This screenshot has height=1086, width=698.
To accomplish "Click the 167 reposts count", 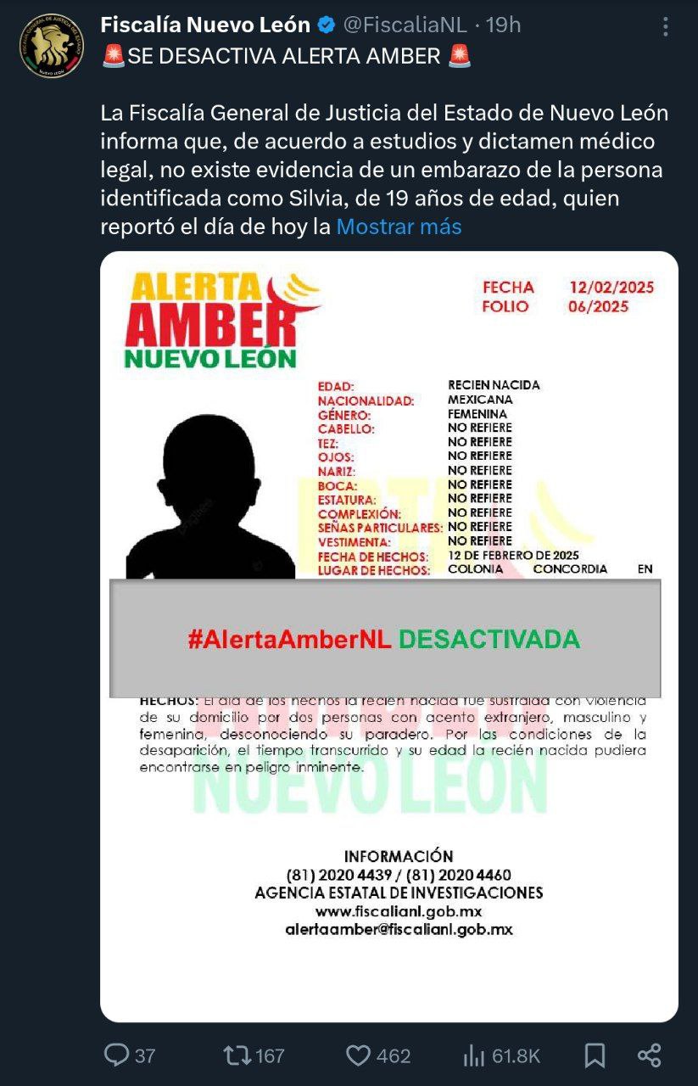I will (270, 1056).
